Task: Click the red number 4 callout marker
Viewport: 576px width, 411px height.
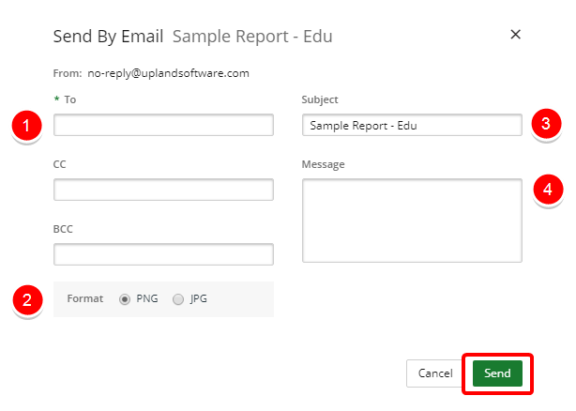Action: click(548, 190)
